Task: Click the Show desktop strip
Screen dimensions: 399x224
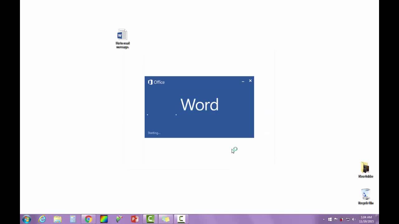Action: coord(377,219)
